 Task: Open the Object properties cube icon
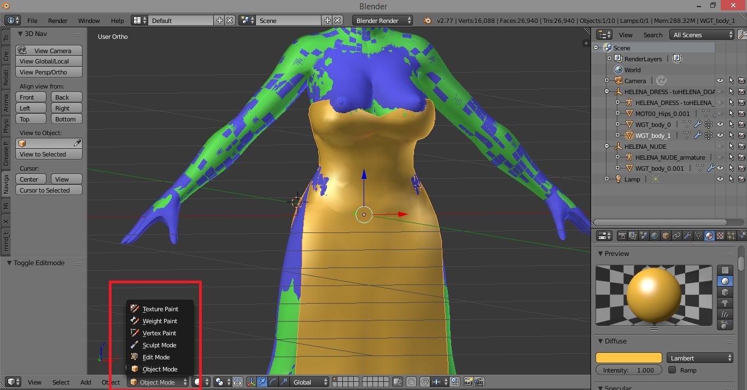(666, 236)
